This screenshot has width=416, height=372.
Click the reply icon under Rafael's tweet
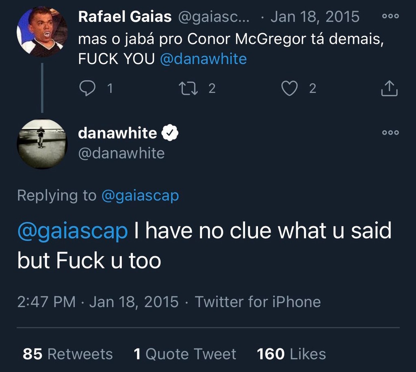(x=87, y=88)
